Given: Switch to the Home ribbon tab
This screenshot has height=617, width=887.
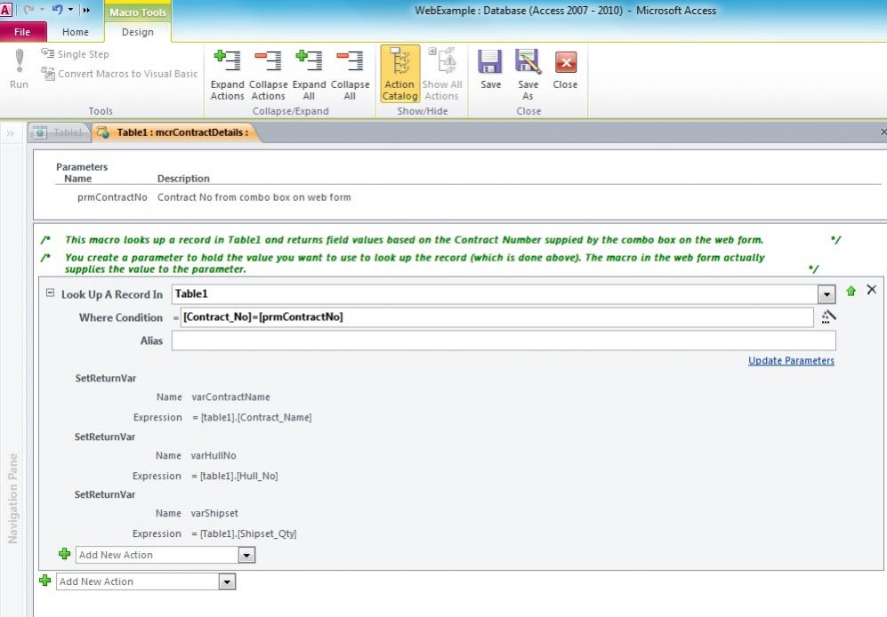Looking at the screenshot, I should tap(76, 32).
